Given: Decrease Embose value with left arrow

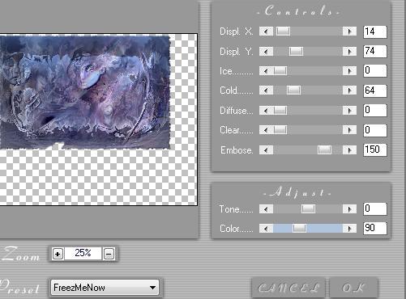Looking at the screenshot, I should (x=266, y=149).
